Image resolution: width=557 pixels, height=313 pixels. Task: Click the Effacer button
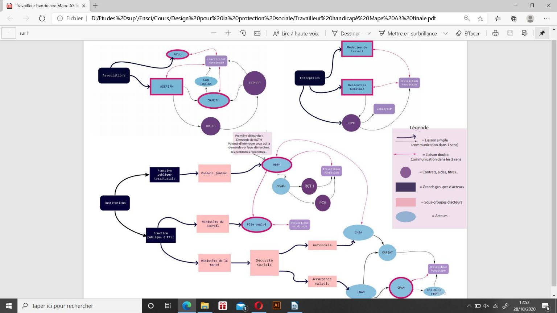468,33
